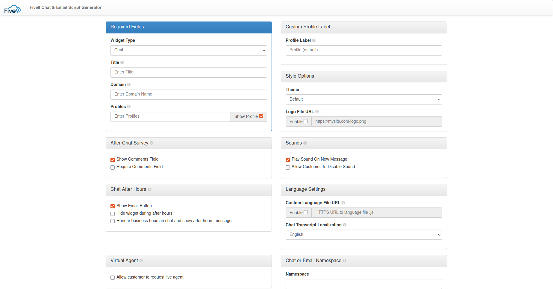
Task: Click the Five9 logo in header
Action: coord(12,9)
